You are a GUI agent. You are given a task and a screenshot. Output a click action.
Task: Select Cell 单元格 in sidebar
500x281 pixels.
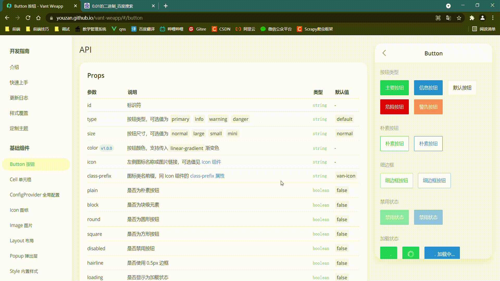pyautogui.click(x=21, y=180)
